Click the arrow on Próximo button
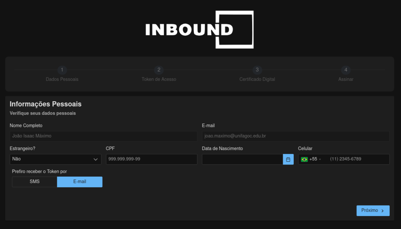Viewport: 401px width, 229px height. (x=383, y=211)
